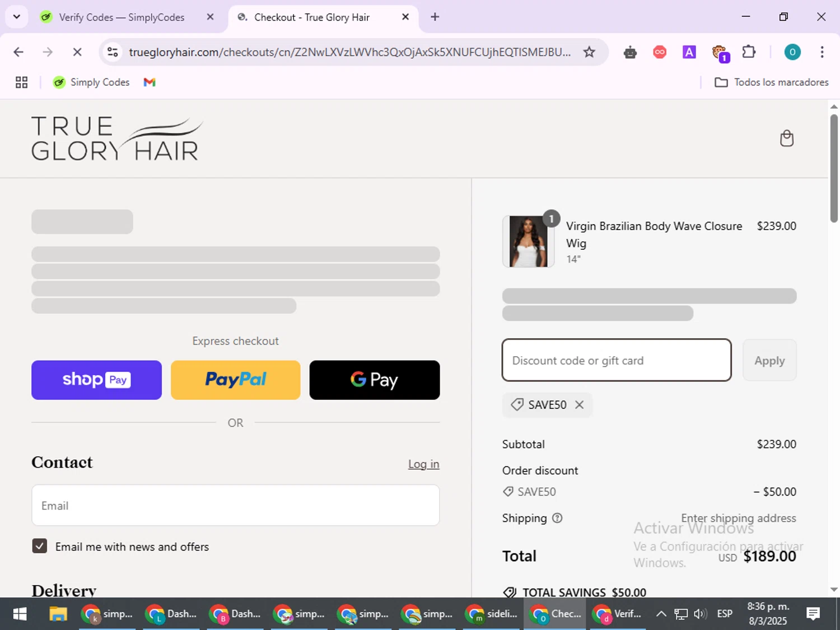840x630 pixels.
Task: Open Todos los marcadores folder
Action: point(772,82)
